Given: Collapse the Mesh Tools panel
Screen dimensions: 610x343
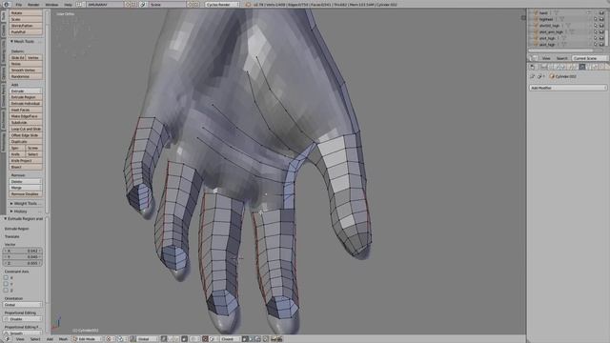Looking at the screenshot, I should click(23, 41).
